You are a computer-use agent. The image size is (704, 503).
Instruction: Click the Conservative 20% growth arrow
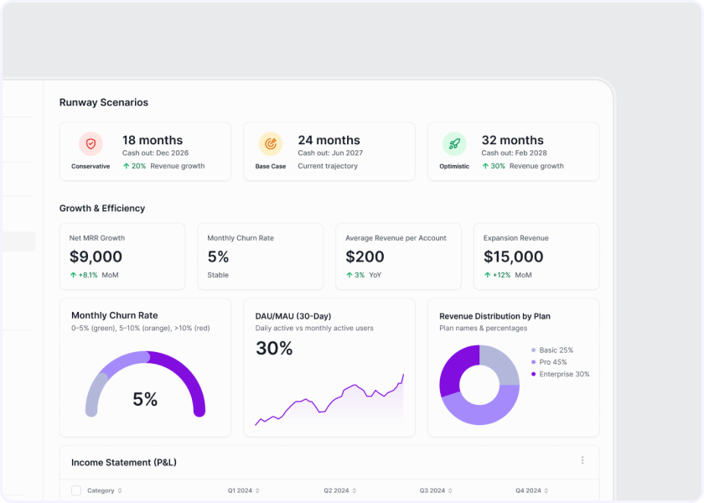(x=126, y=166)
